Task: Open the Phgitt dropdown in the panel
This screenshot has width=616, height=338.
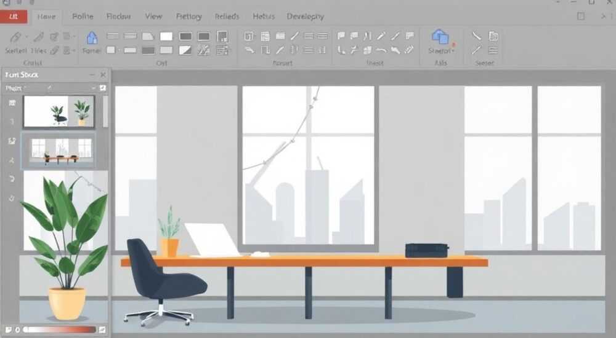Action: 16,88
